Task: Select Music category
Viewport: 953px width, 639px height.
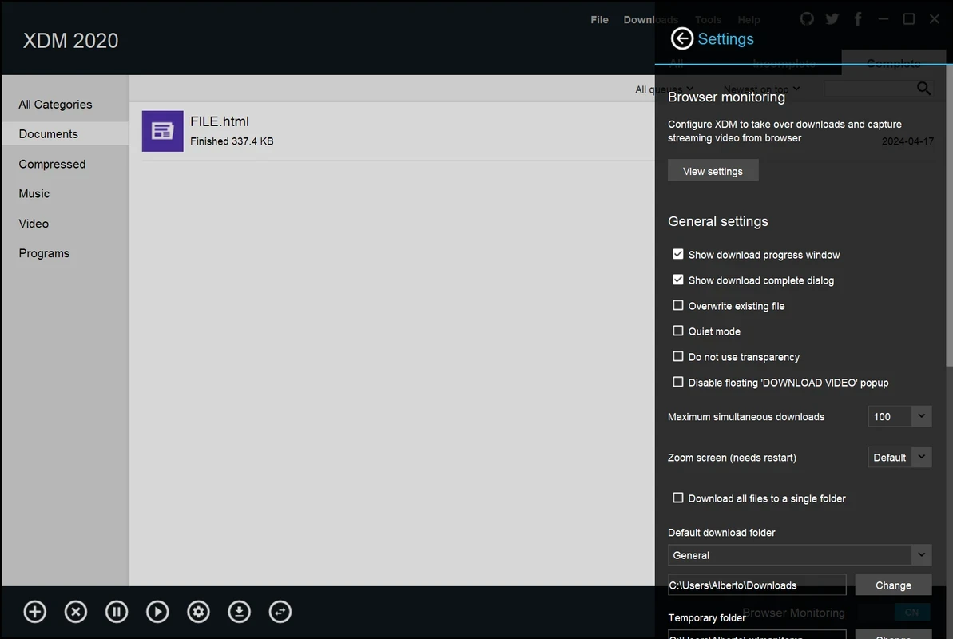Action: (x=65, y=194)
